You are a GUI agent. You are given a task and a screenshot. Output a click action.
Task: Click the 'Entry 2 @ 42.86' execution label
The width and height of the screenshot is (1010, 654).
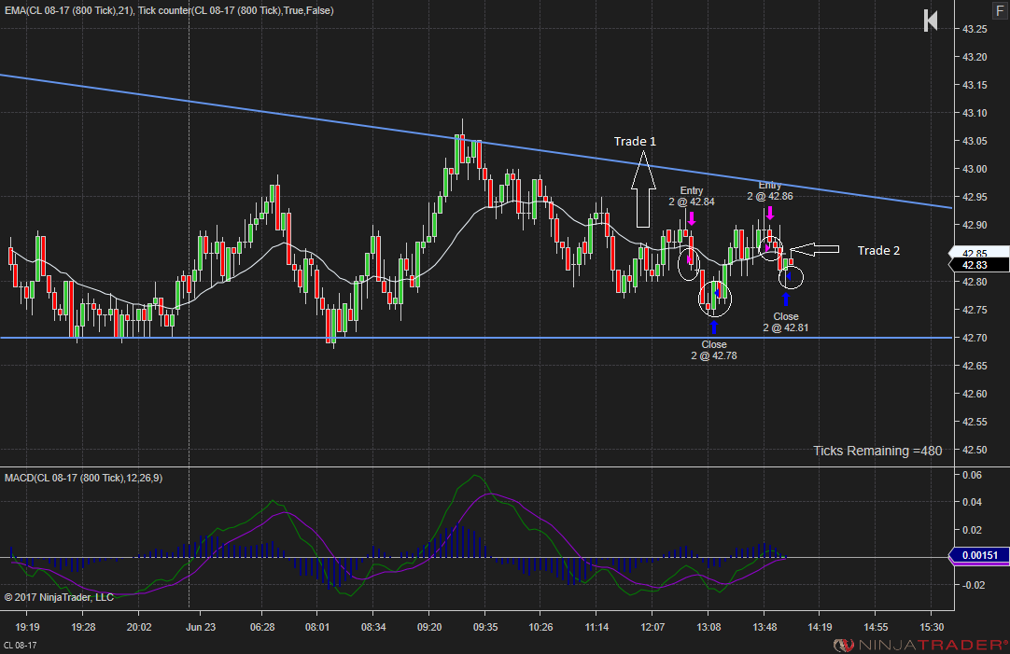770,190
